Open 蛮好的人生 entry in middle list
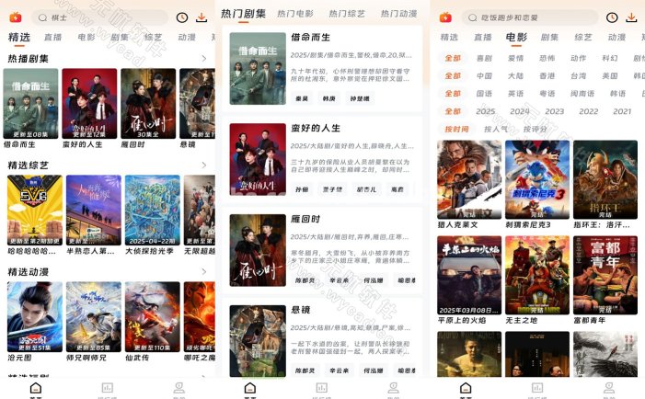 click(x=322, y=159)
